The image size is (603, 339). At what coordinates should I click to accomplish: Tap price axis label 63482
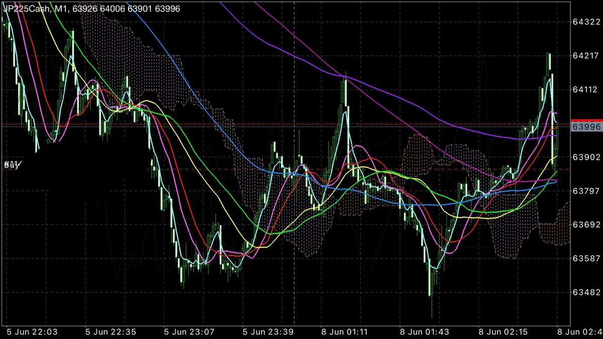coord(586,292)
